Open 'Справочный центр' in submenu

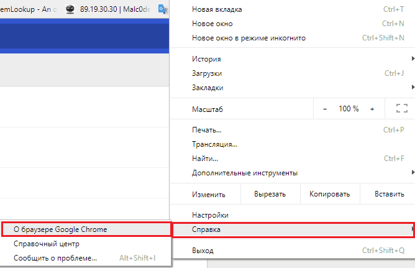pyautogui.click(x=86, y=244)
